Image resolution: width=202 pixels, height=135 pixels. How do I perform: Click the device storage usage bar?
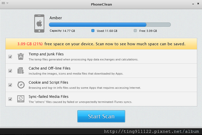point(110,25)
